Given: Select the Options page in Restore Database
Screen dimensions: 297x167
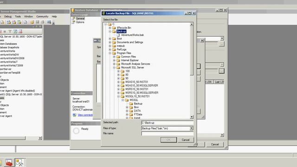Looking at the screenshot, I should (x=80, y=22).
